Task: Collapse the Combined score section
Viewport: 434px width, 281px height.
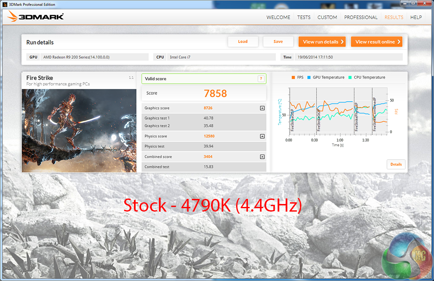Action: point(262,157)
